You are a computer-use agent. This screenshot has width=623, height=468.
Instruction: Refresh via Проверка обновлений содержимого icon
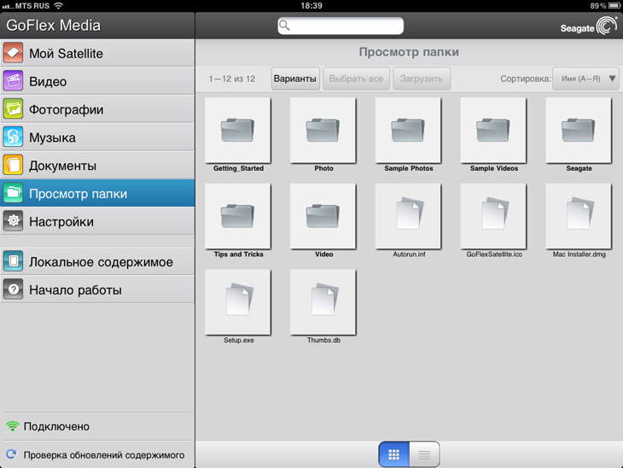tap(12, 455)
